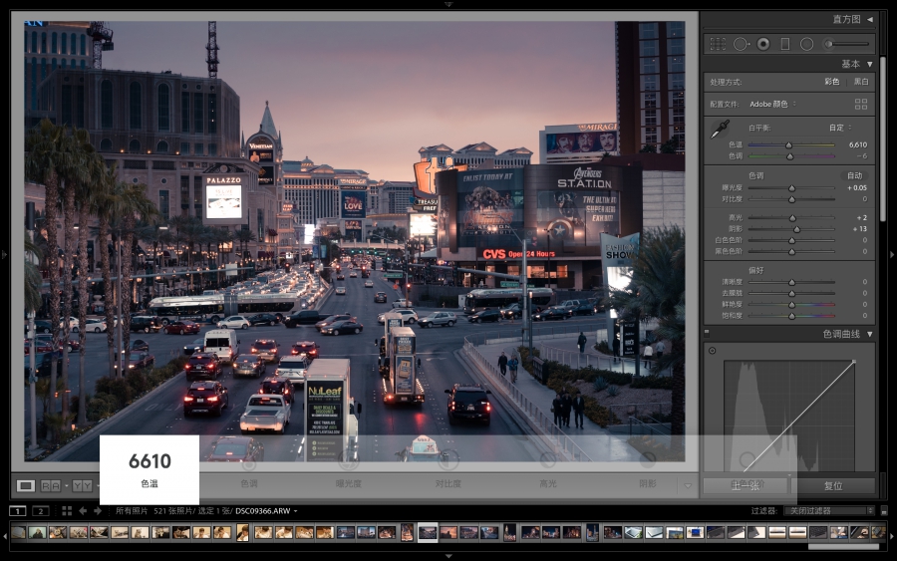The image size is (897, 561).
Task: Go forward with the right arrow
Action: coord(98,510)
